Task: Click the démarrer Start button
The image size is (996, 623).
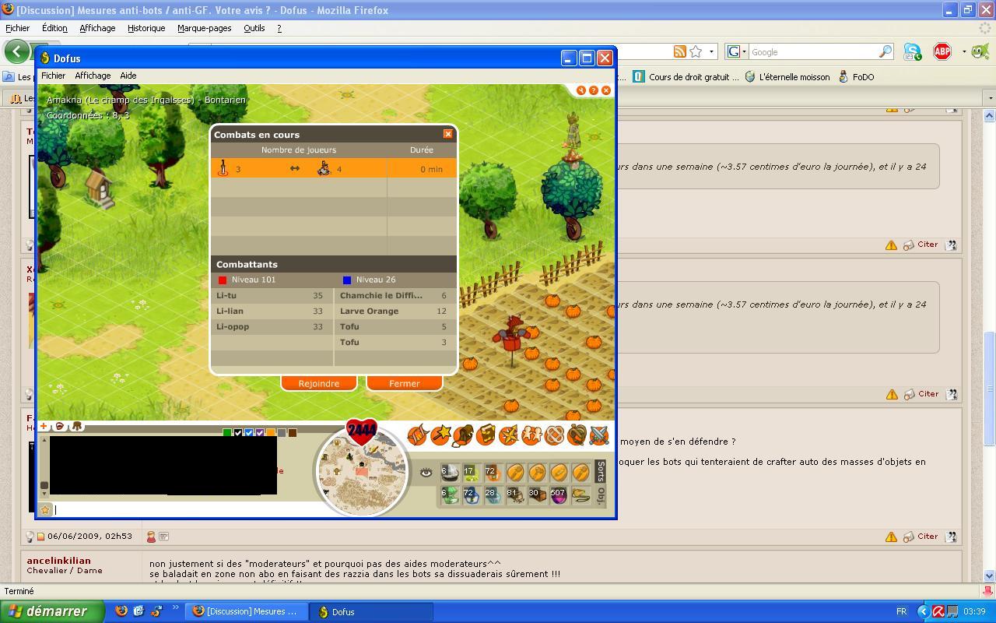Action: pos(52,611)
